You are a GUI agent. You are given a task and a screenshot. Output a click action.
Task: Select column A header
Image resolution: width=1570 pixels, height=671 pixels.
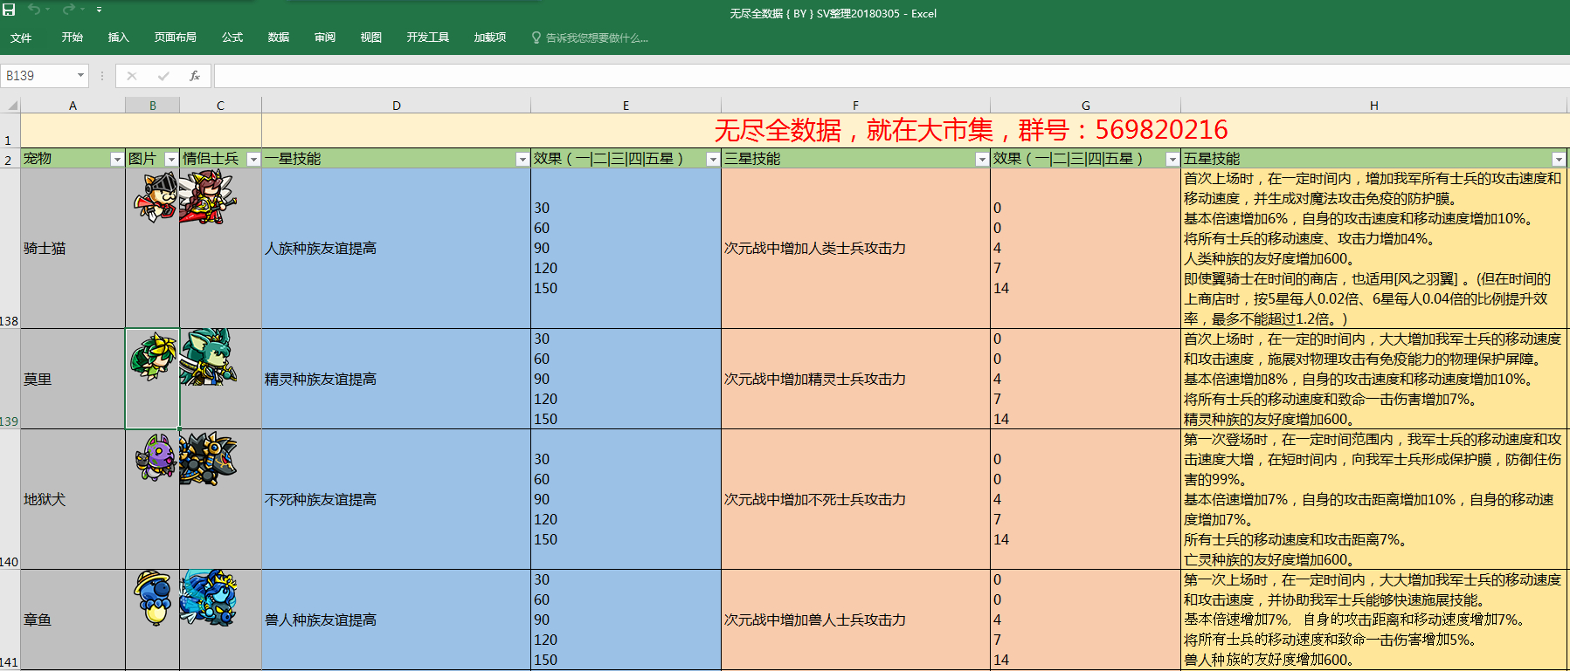pyautogui.click(x=73, y=106)
